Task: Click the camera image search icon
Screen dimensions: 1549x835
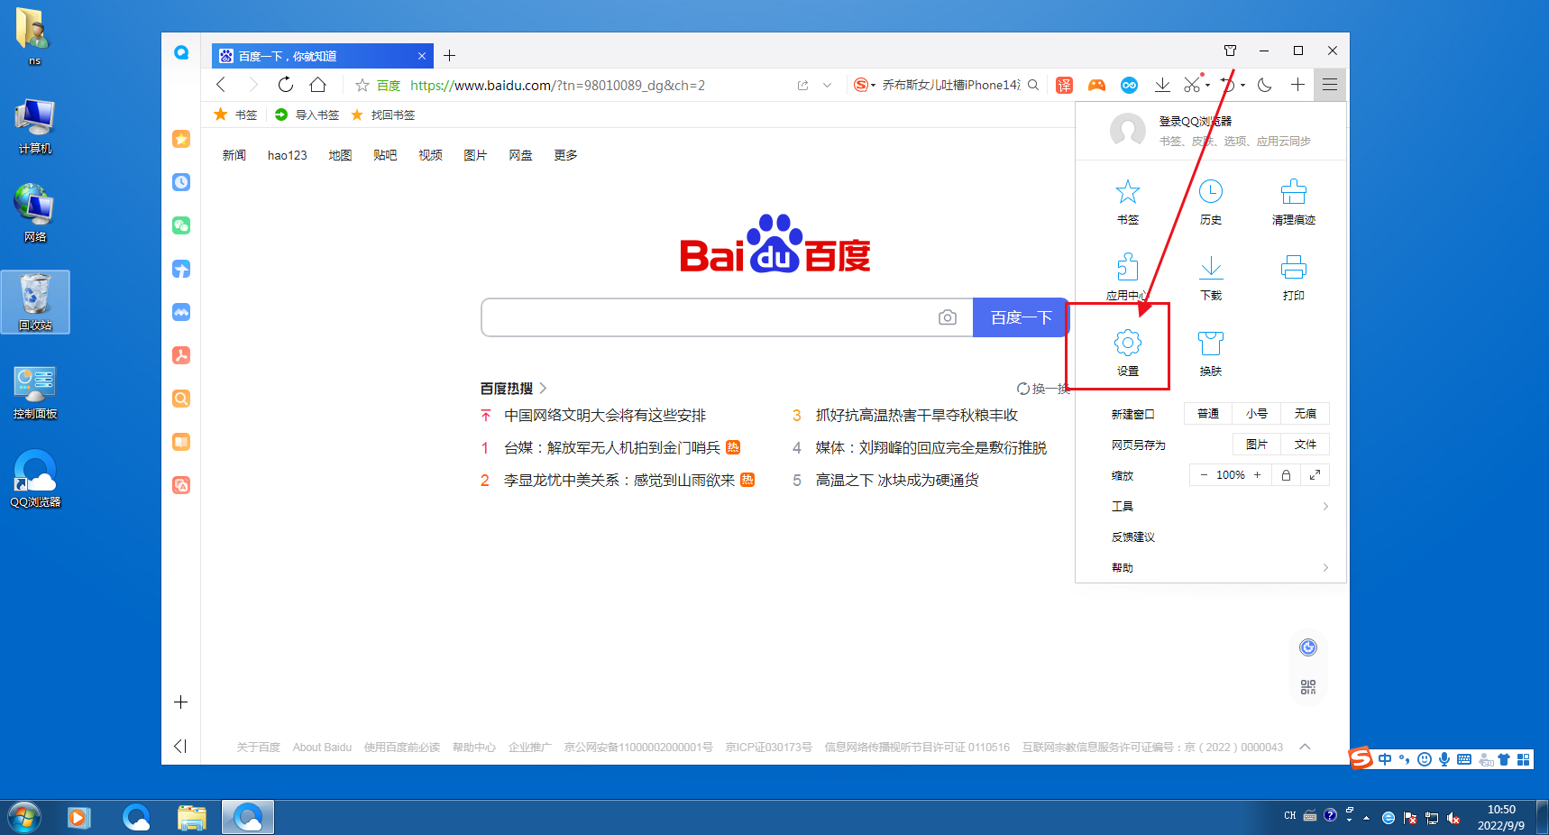Action: (x=947, y=317)
